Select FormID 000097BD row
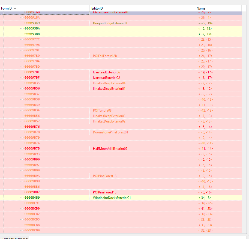The image size is (249, 239). 121,67
